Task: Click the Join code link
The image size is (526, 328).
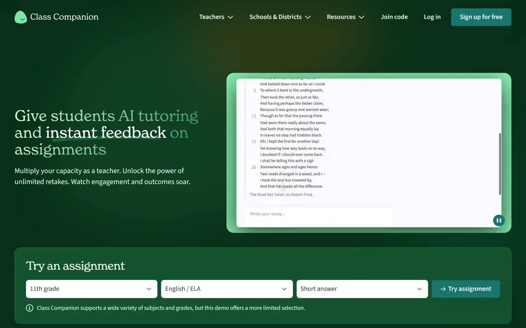Action: [x=394, y=17]
